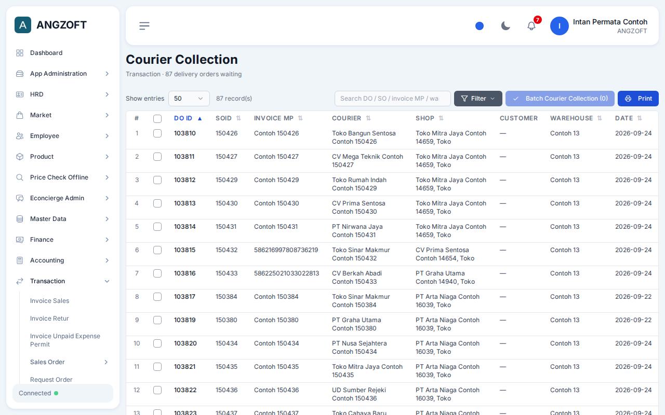Click Batch Courier Collection button
The width and height of the screenshot is (665, 415).
tap(560, 99)
